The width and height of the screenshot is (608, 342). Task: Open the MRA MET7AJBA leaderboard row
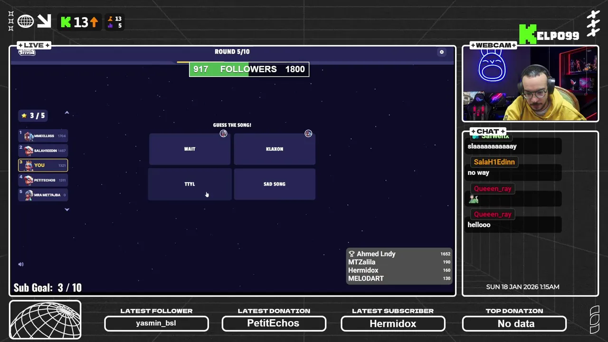(43, 195)
